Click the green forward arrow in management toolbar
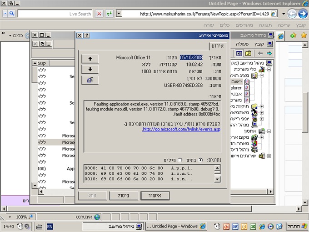 click(269, 54)
